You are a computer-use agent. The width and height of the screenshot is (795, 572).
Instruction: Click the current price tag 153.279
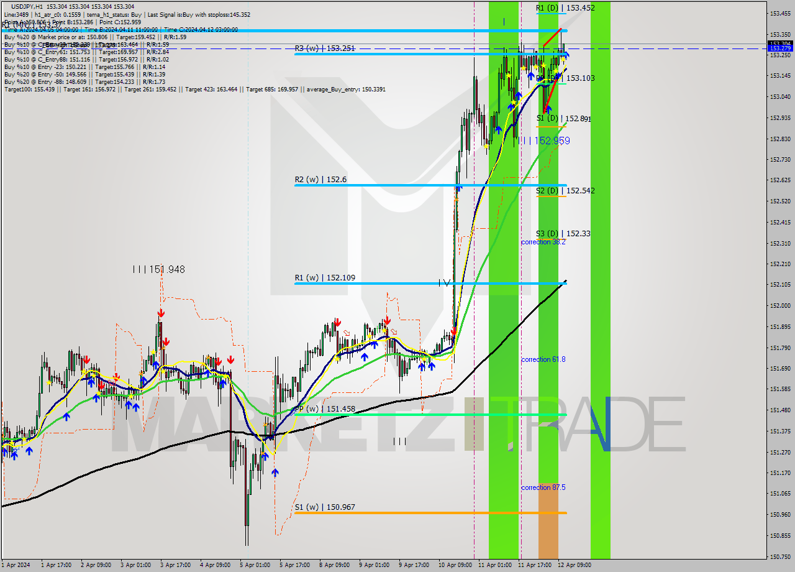pyautogui.click(x=780, y=48)
